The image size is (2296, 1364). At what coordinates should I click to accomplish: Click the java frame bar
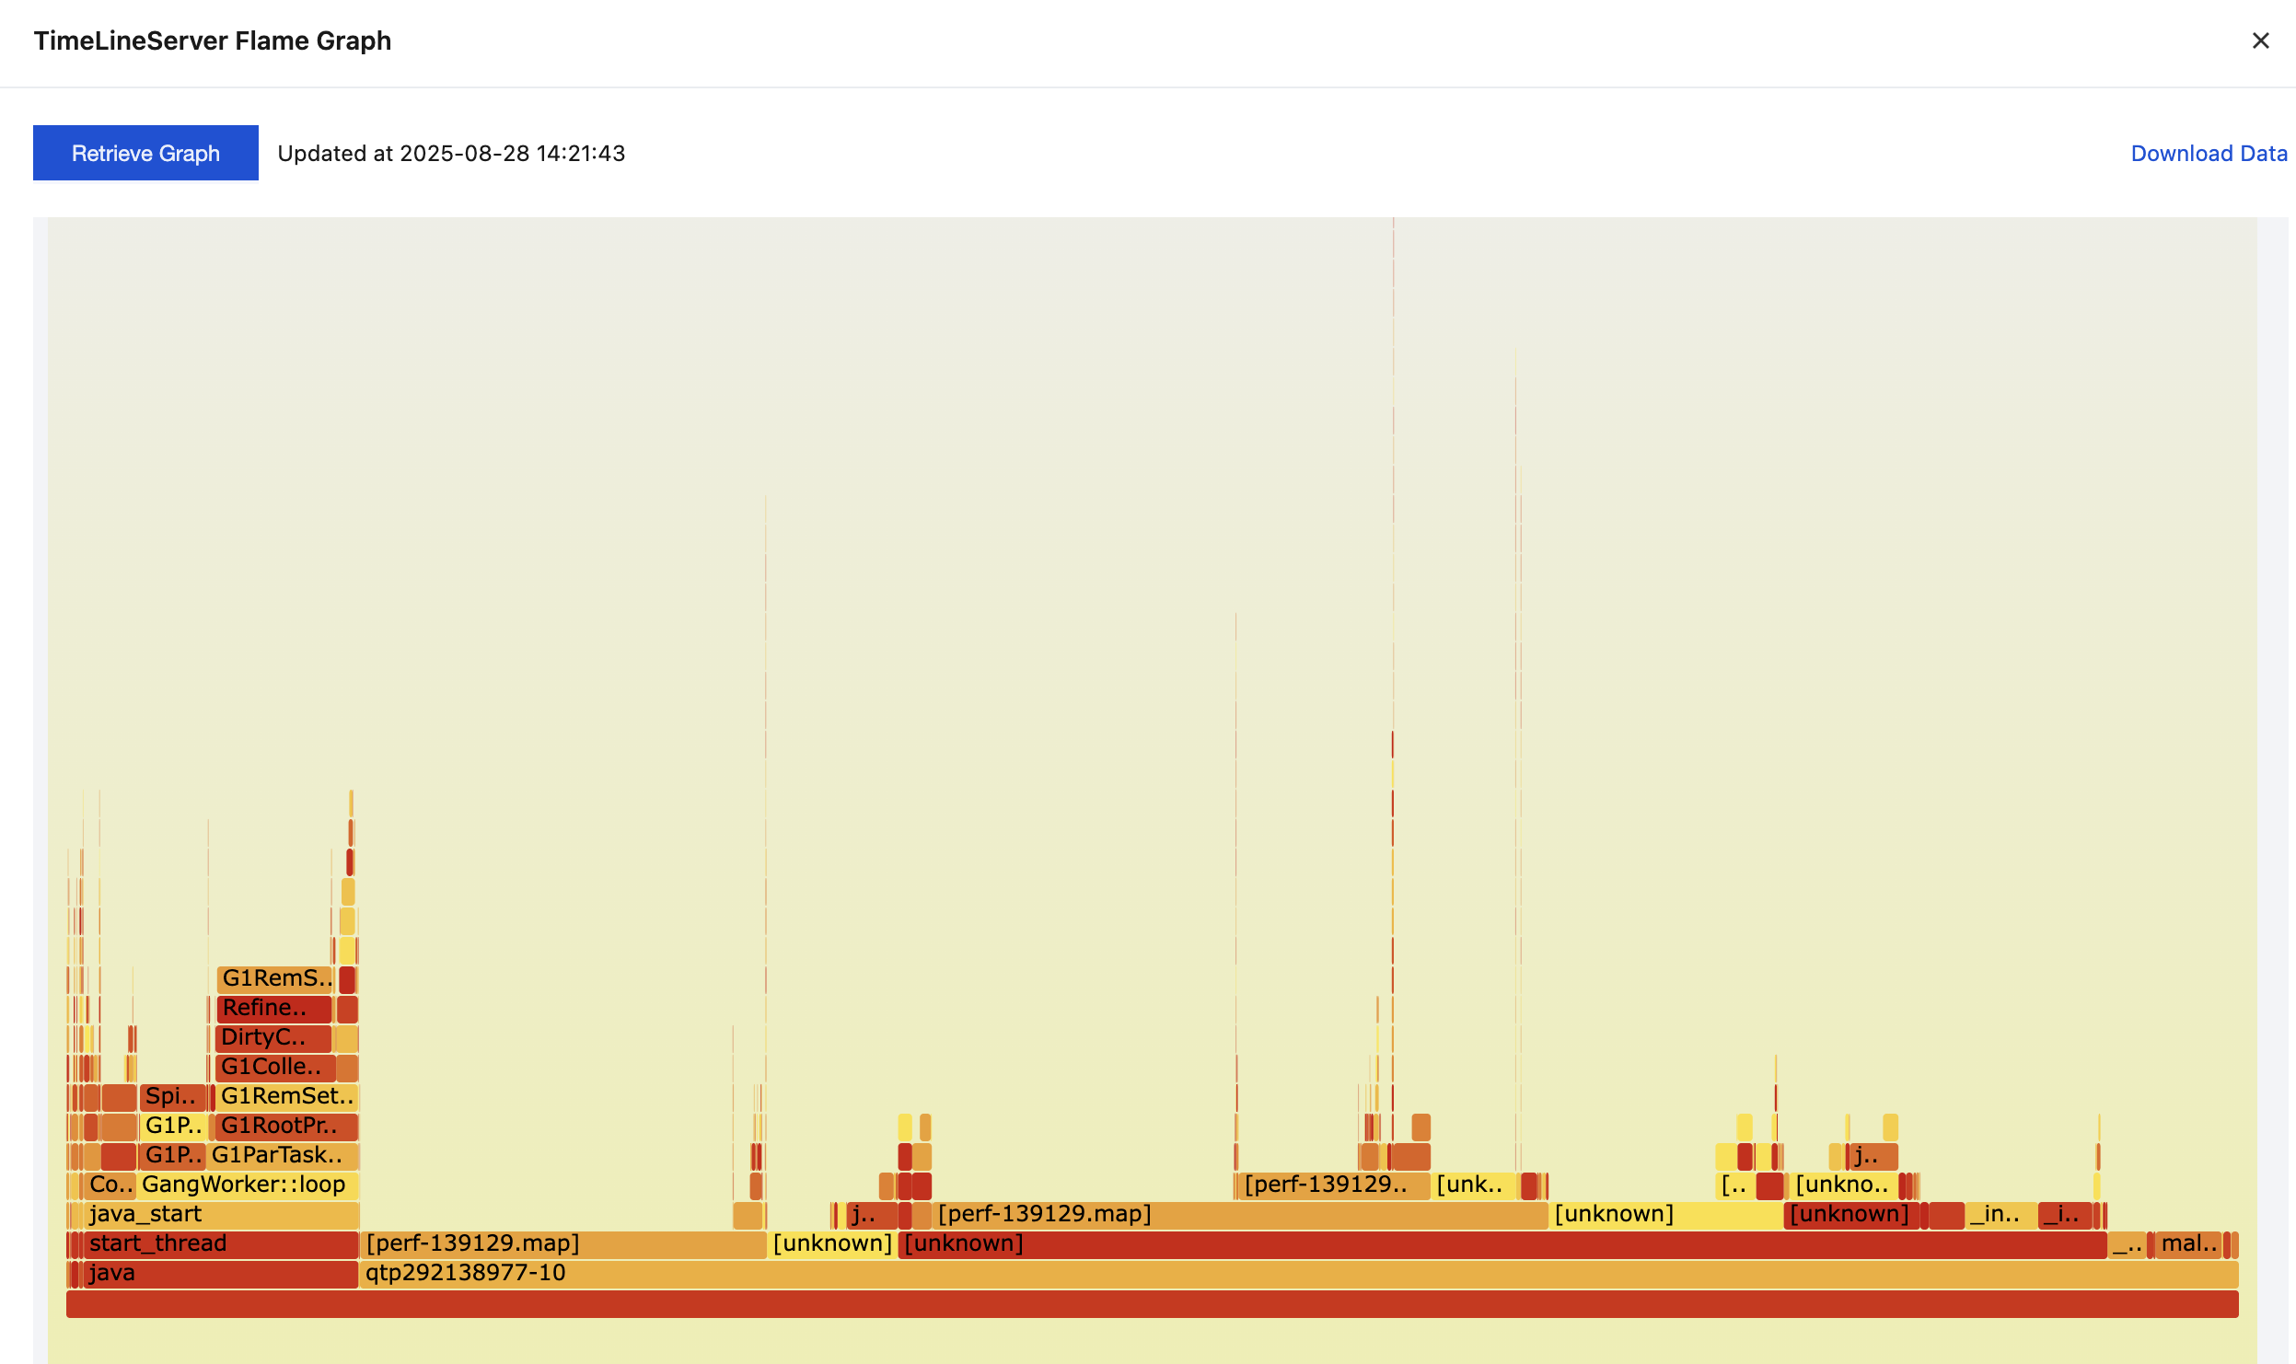click(221, 1274)
